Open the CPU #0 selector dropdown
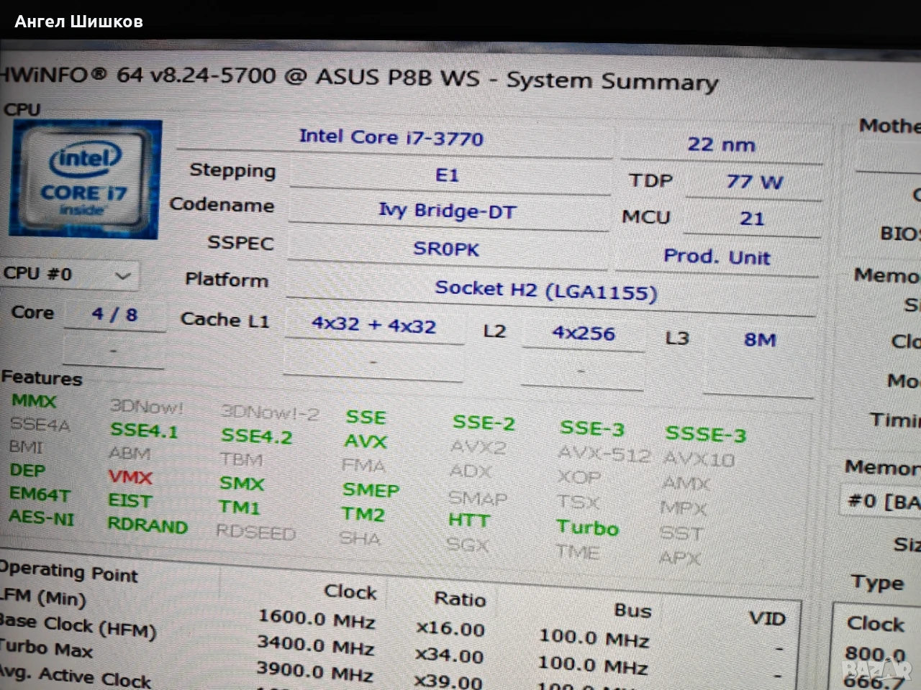 (x=69, y=275)
